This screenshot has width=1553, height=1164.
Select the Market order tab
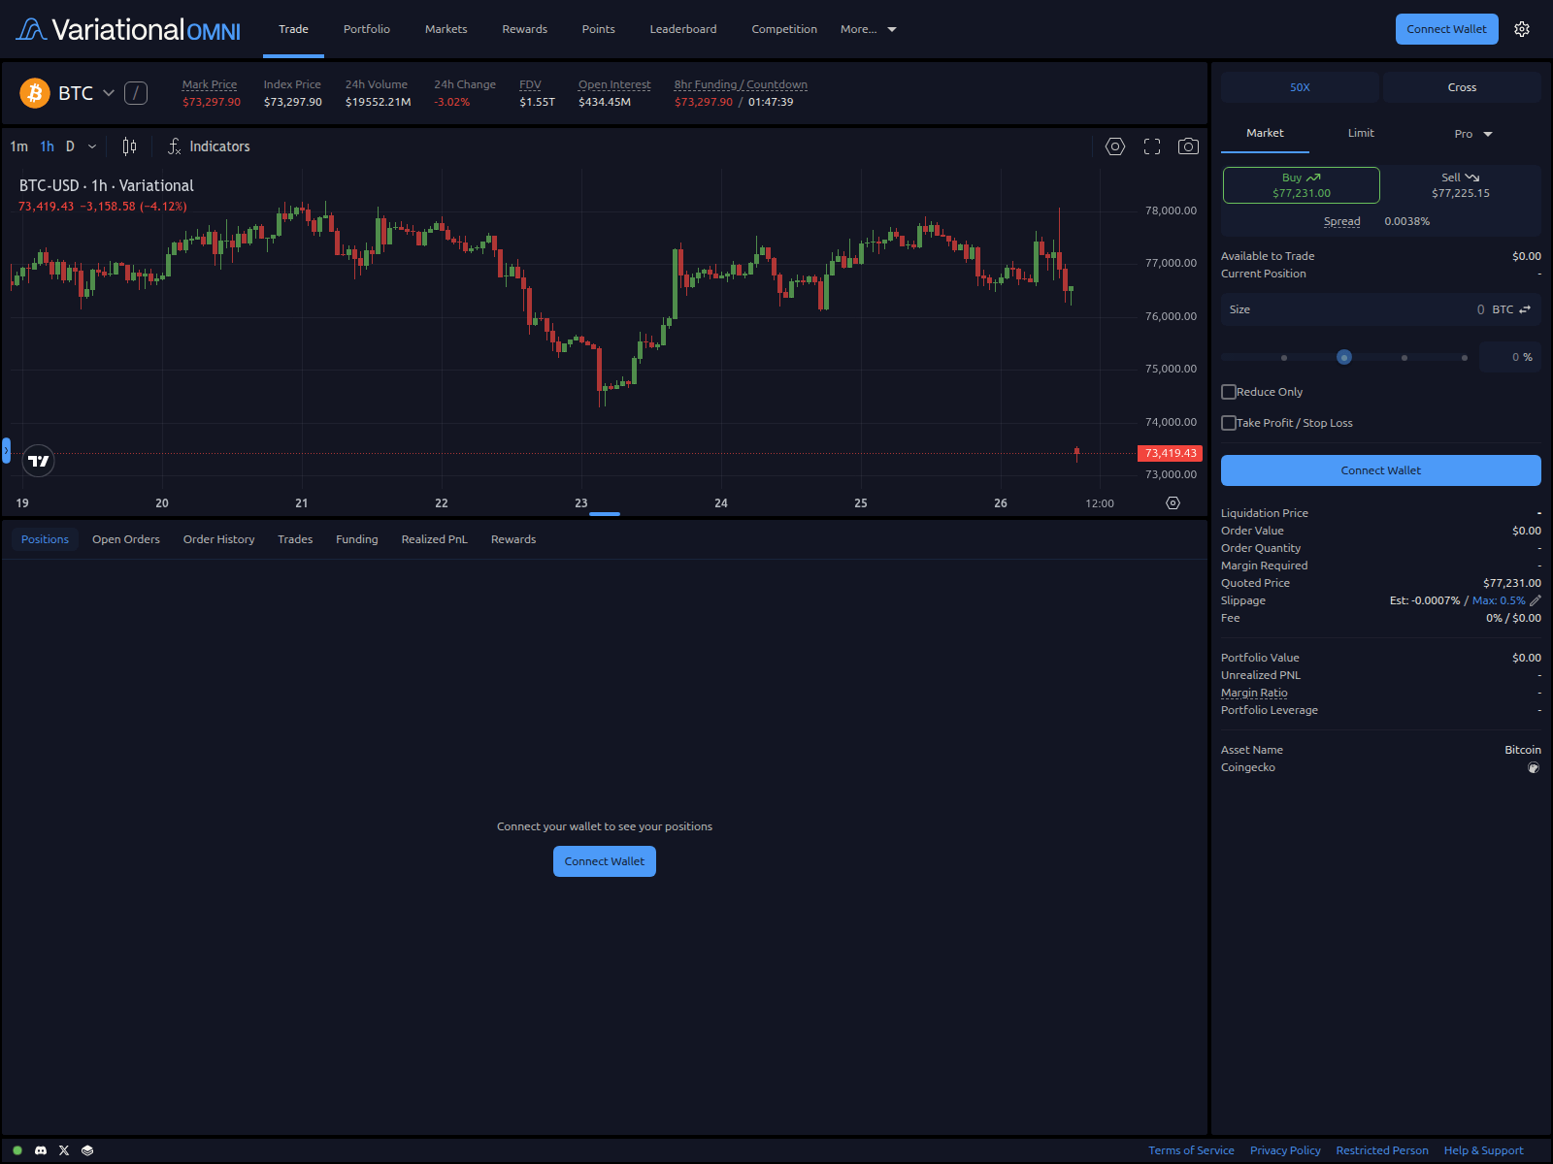tap(1265, 133)
